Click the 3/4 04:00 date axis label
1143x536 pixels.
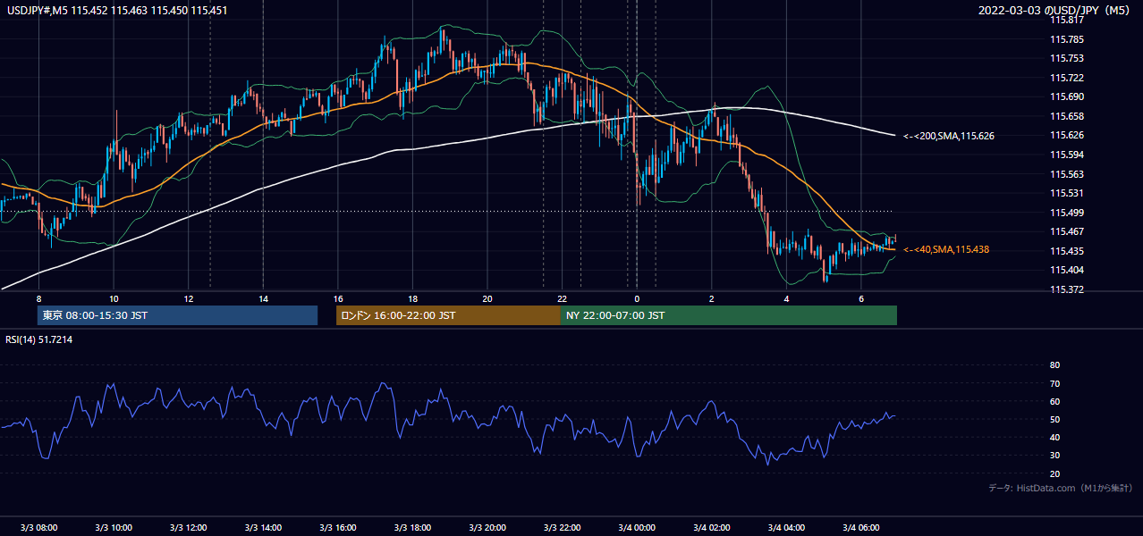click(786, 527)
